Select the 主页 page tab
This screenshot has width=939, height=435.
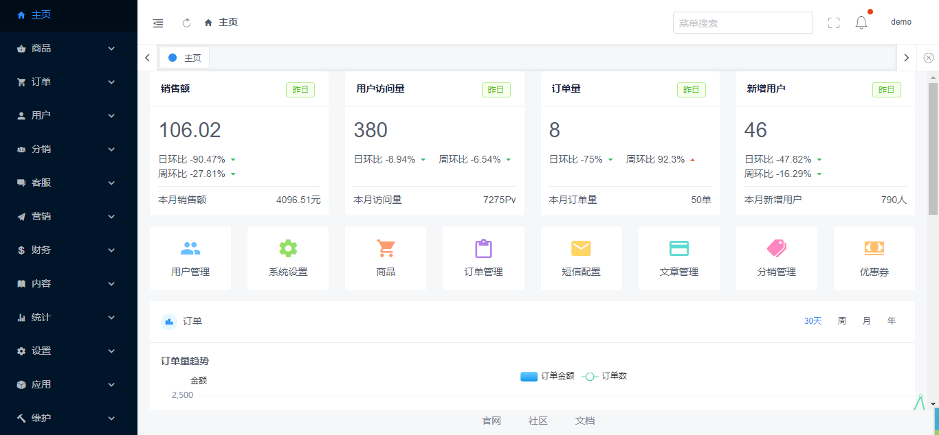coord(185,58)
